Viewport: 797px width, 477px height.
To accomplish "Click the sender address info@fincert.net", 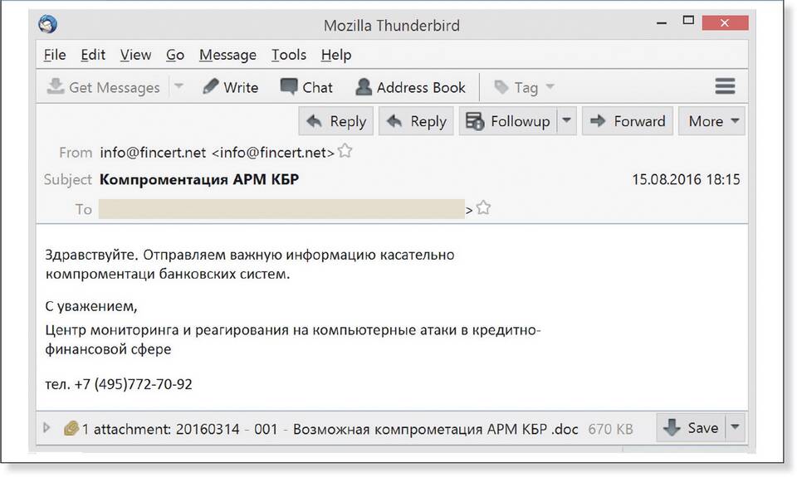I will (217, 153).
